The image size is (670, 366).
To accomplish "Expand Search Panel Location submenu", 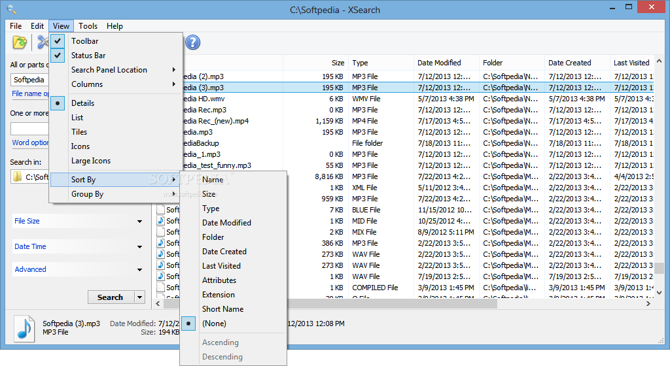I will (115, 70).
